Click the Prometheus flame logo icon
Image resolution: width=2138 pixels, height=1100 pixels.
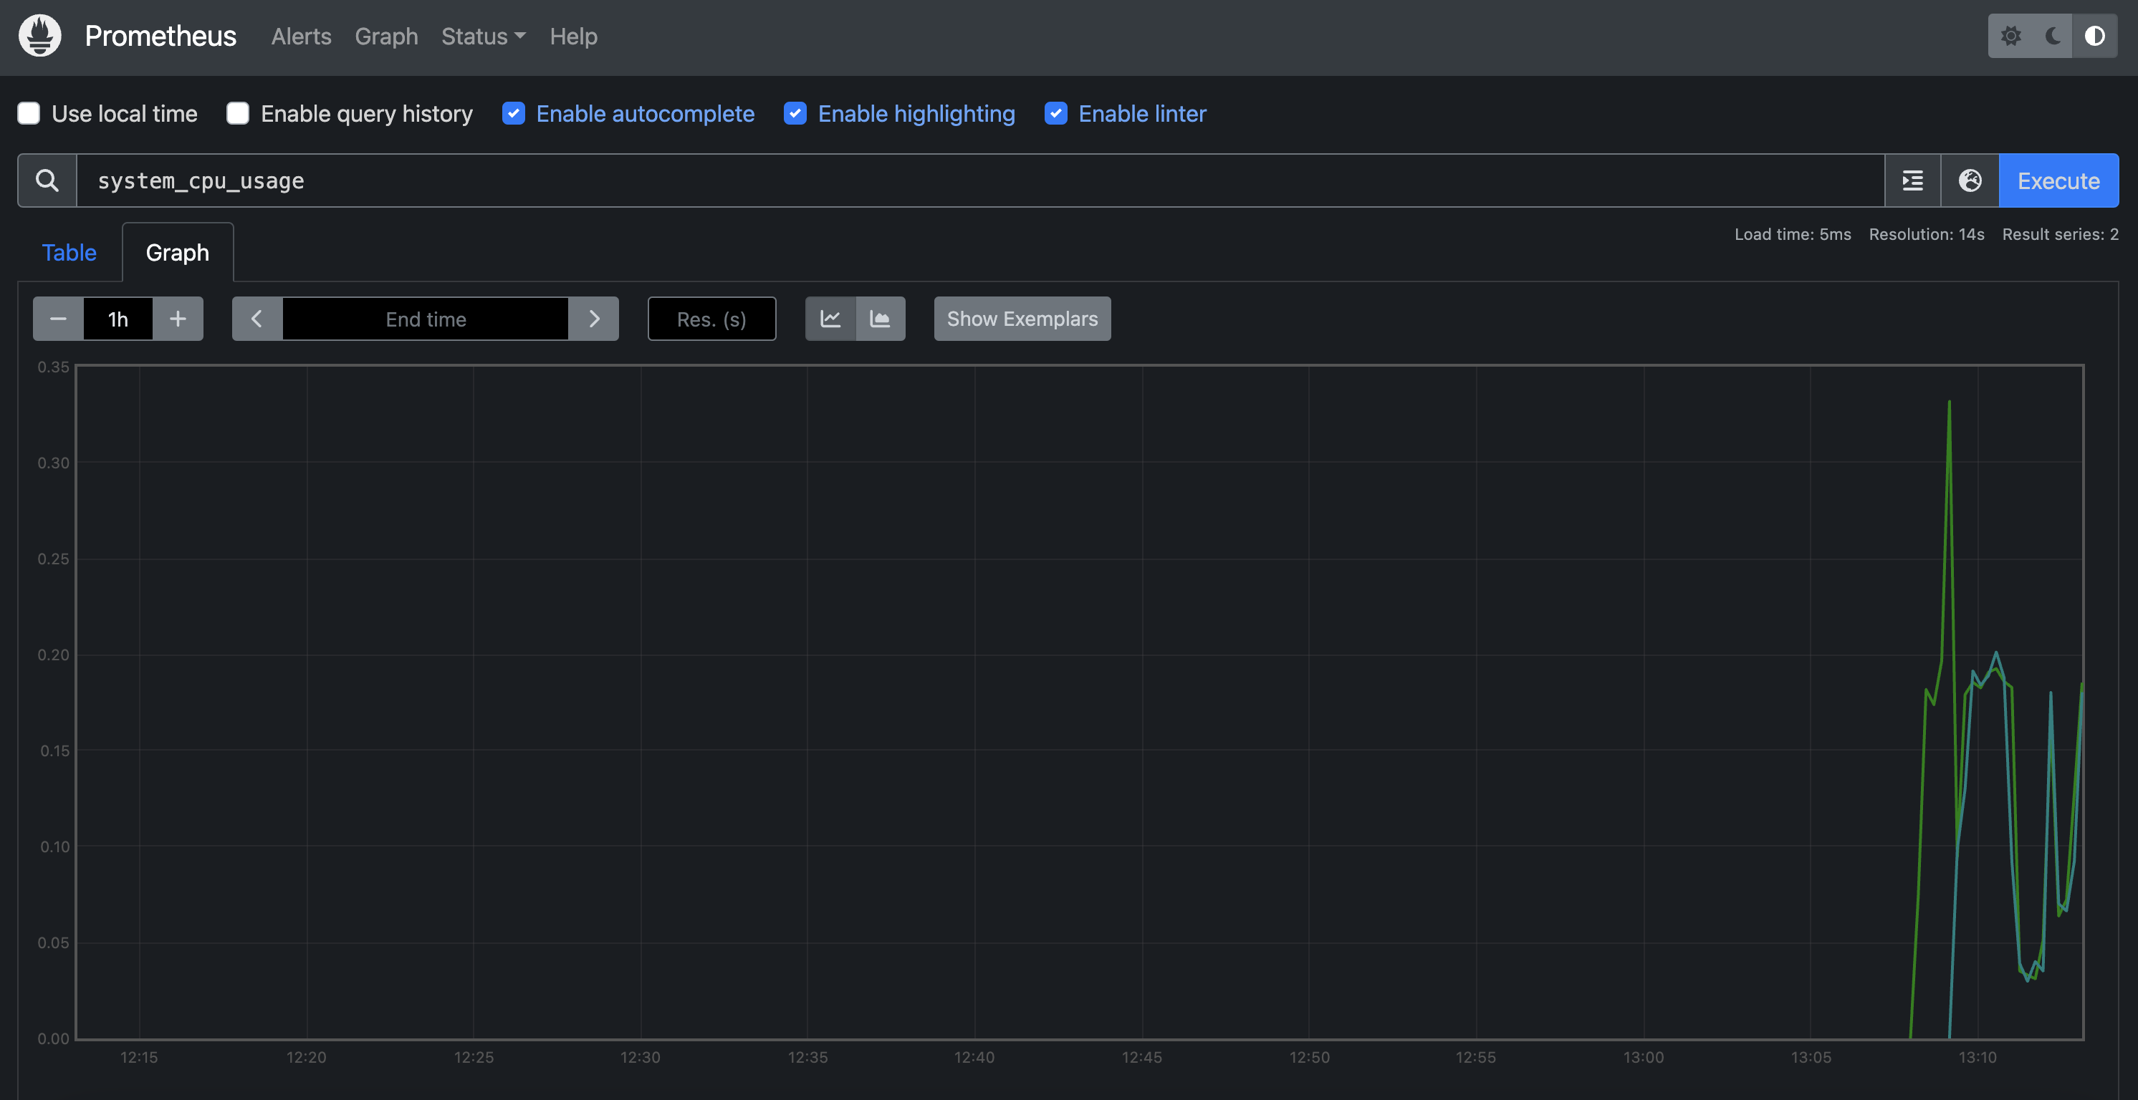(x=40, y=36)
